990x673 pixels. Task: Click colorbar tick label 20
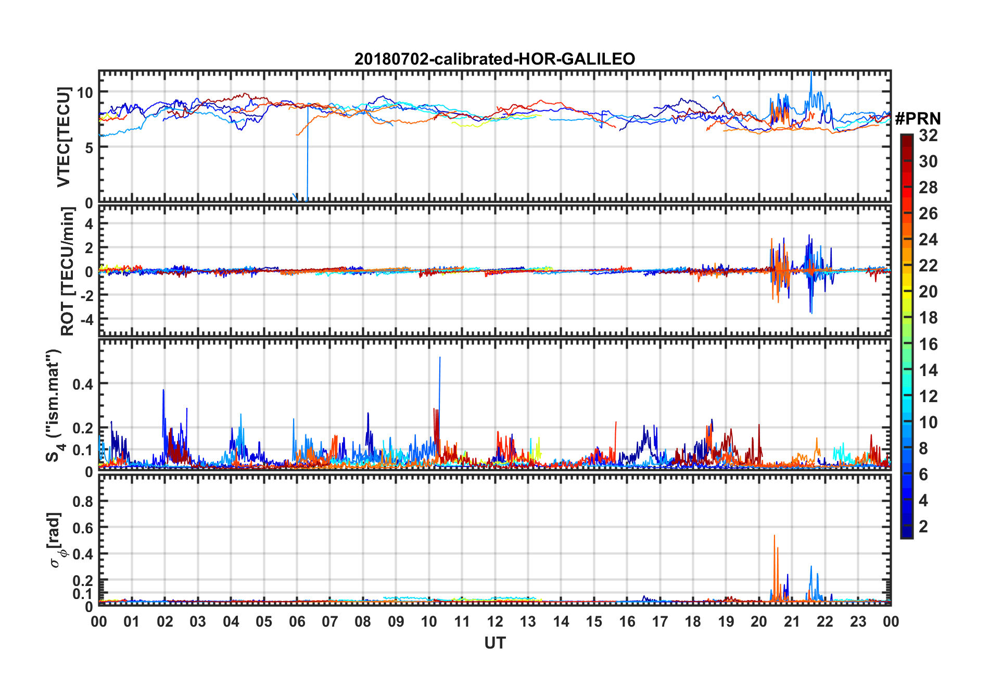pos(928,292)
